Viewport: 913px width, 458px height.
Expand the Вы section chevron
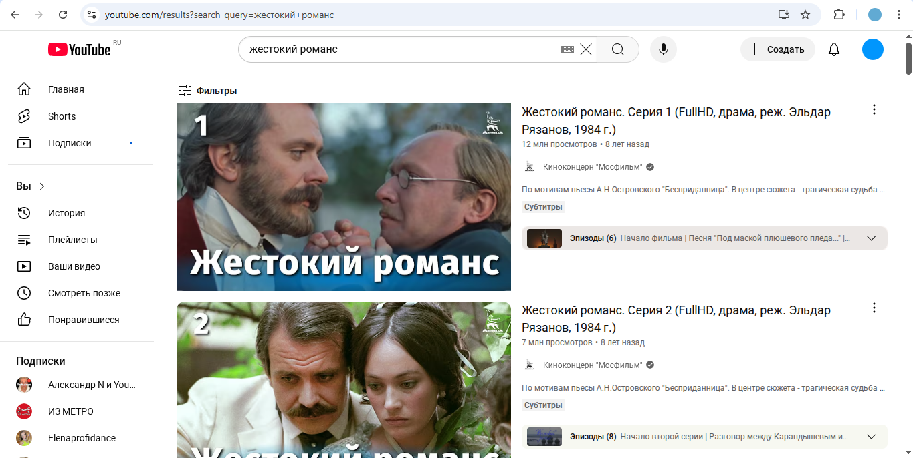[42, 186]
